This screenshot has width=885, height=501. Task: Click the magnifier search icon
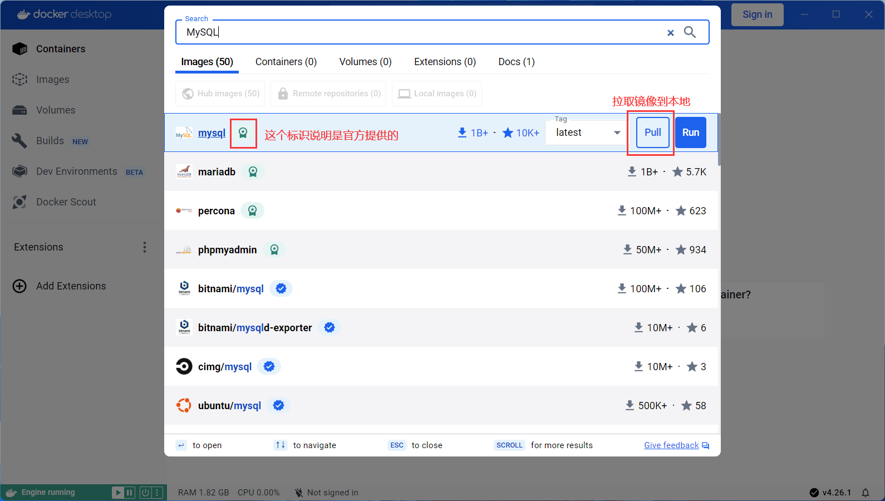point(690,32)
